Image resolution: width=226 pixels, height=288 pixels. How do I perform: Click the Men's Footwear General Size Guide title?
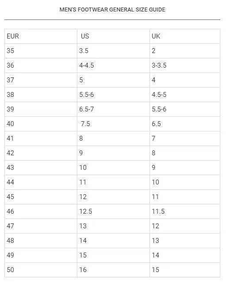pyautogui.click(x=112, y=10)
